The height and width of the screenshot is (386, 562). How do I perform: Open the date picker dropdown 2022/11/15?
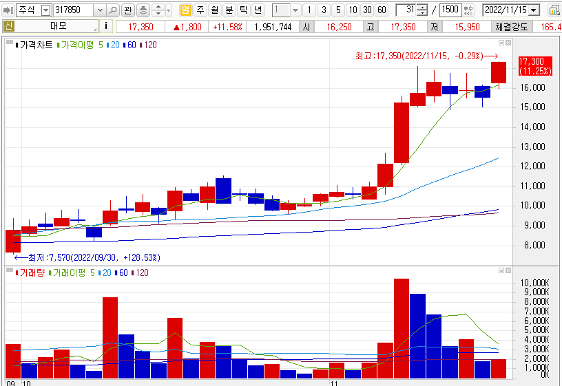pyautogui.click(x=534, y=10)
